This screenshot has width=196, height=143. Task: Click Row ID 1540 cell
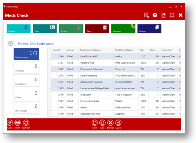58,56
